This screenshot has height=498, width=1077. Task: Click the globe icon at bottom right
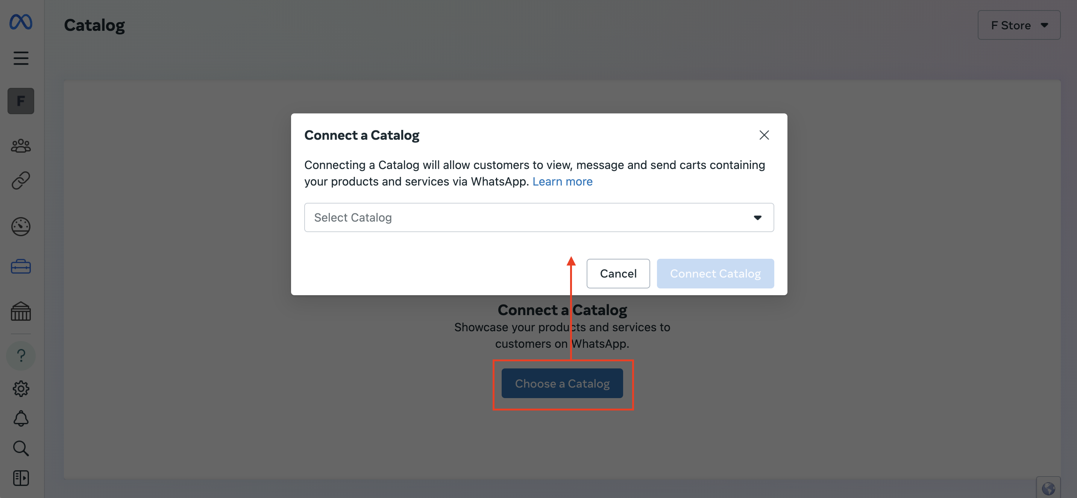pos(1048,487)
